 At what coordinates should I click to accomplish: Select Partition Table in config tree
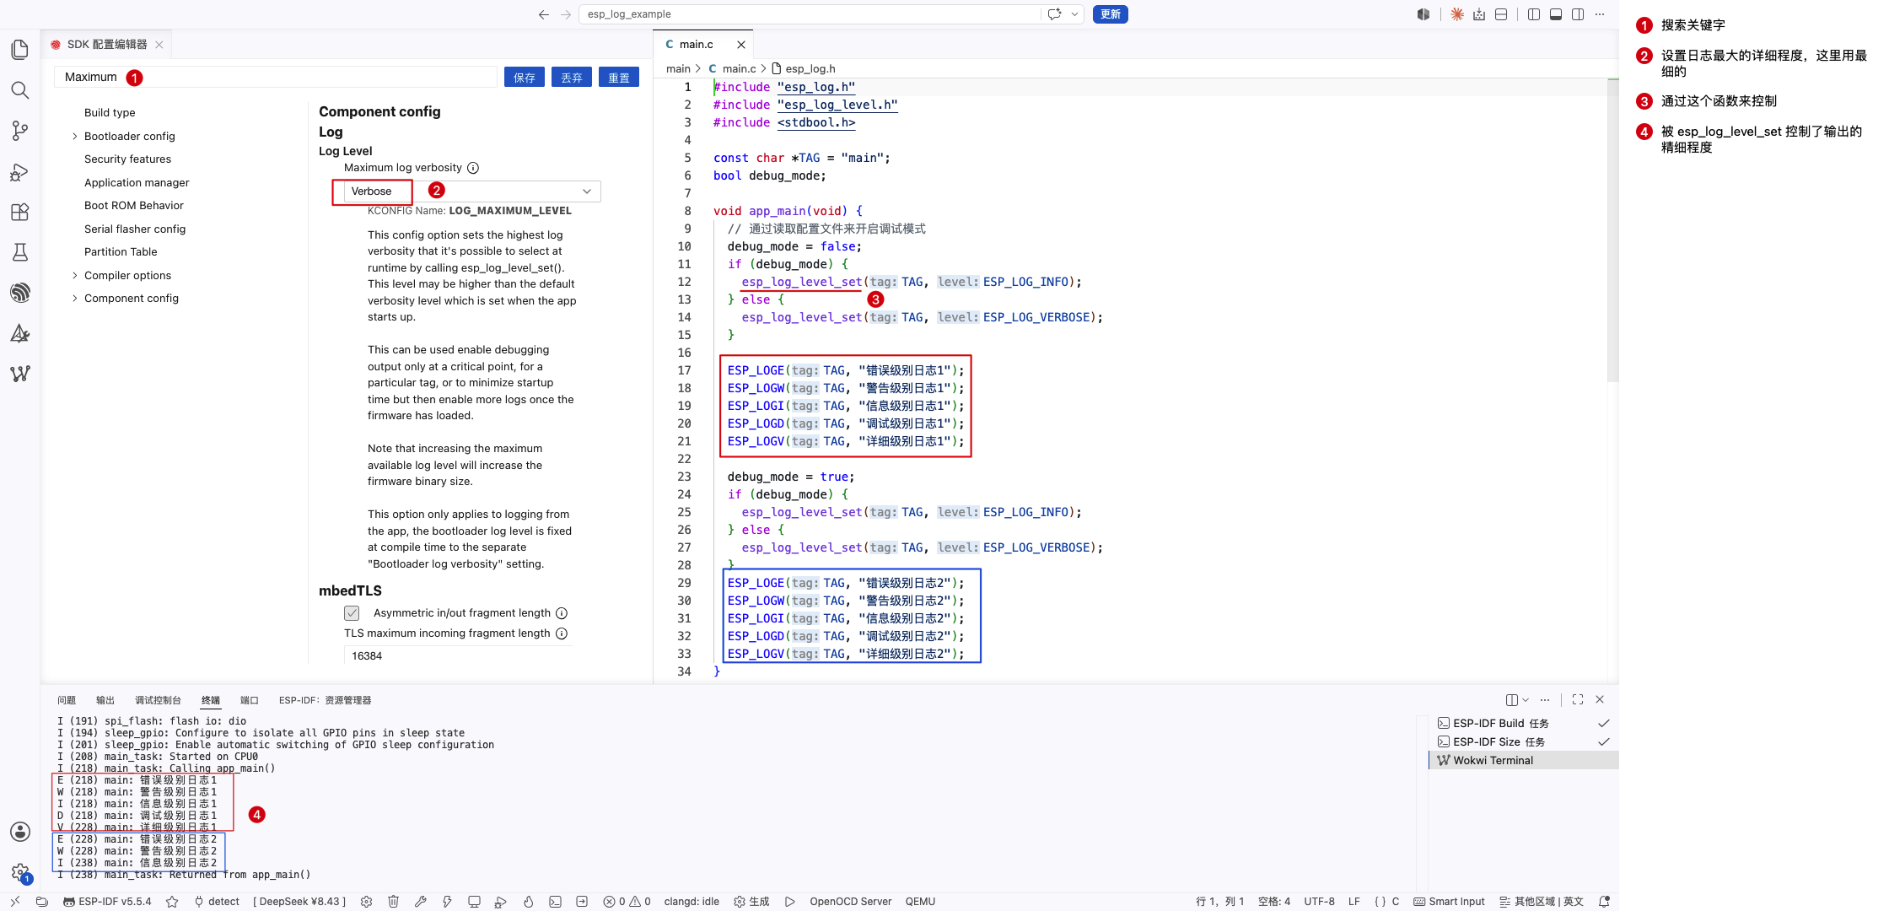121,251
